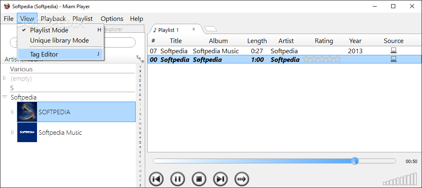This screenshot has width=422, height=188.
Task: Skip to next track button
Action: point(220,179)
